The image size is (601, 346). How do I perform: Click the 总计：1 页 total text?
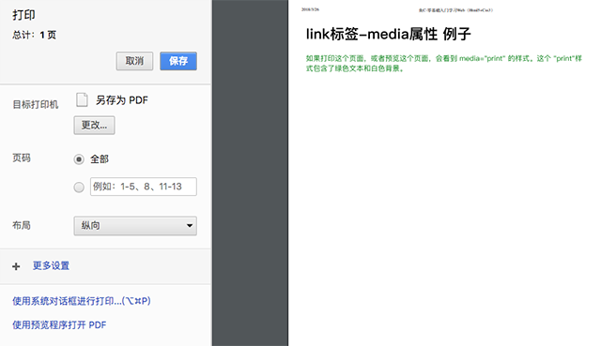tap(35, 36)
